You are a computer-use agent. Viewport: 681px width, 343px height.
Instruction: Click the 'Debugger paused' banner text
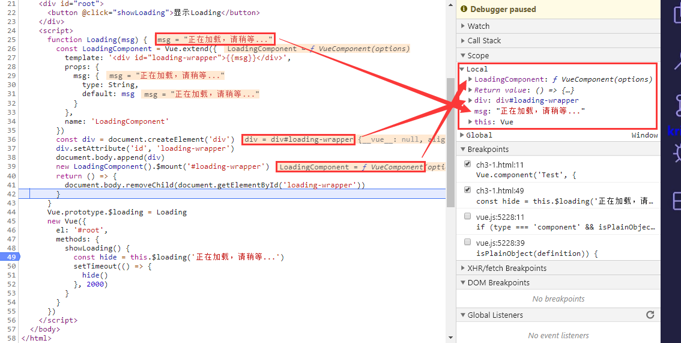pos(503,9)
